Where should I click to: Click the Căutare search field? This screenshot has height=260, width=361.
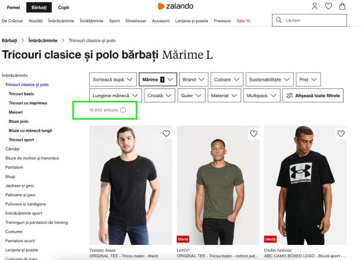tap(309, 20)
